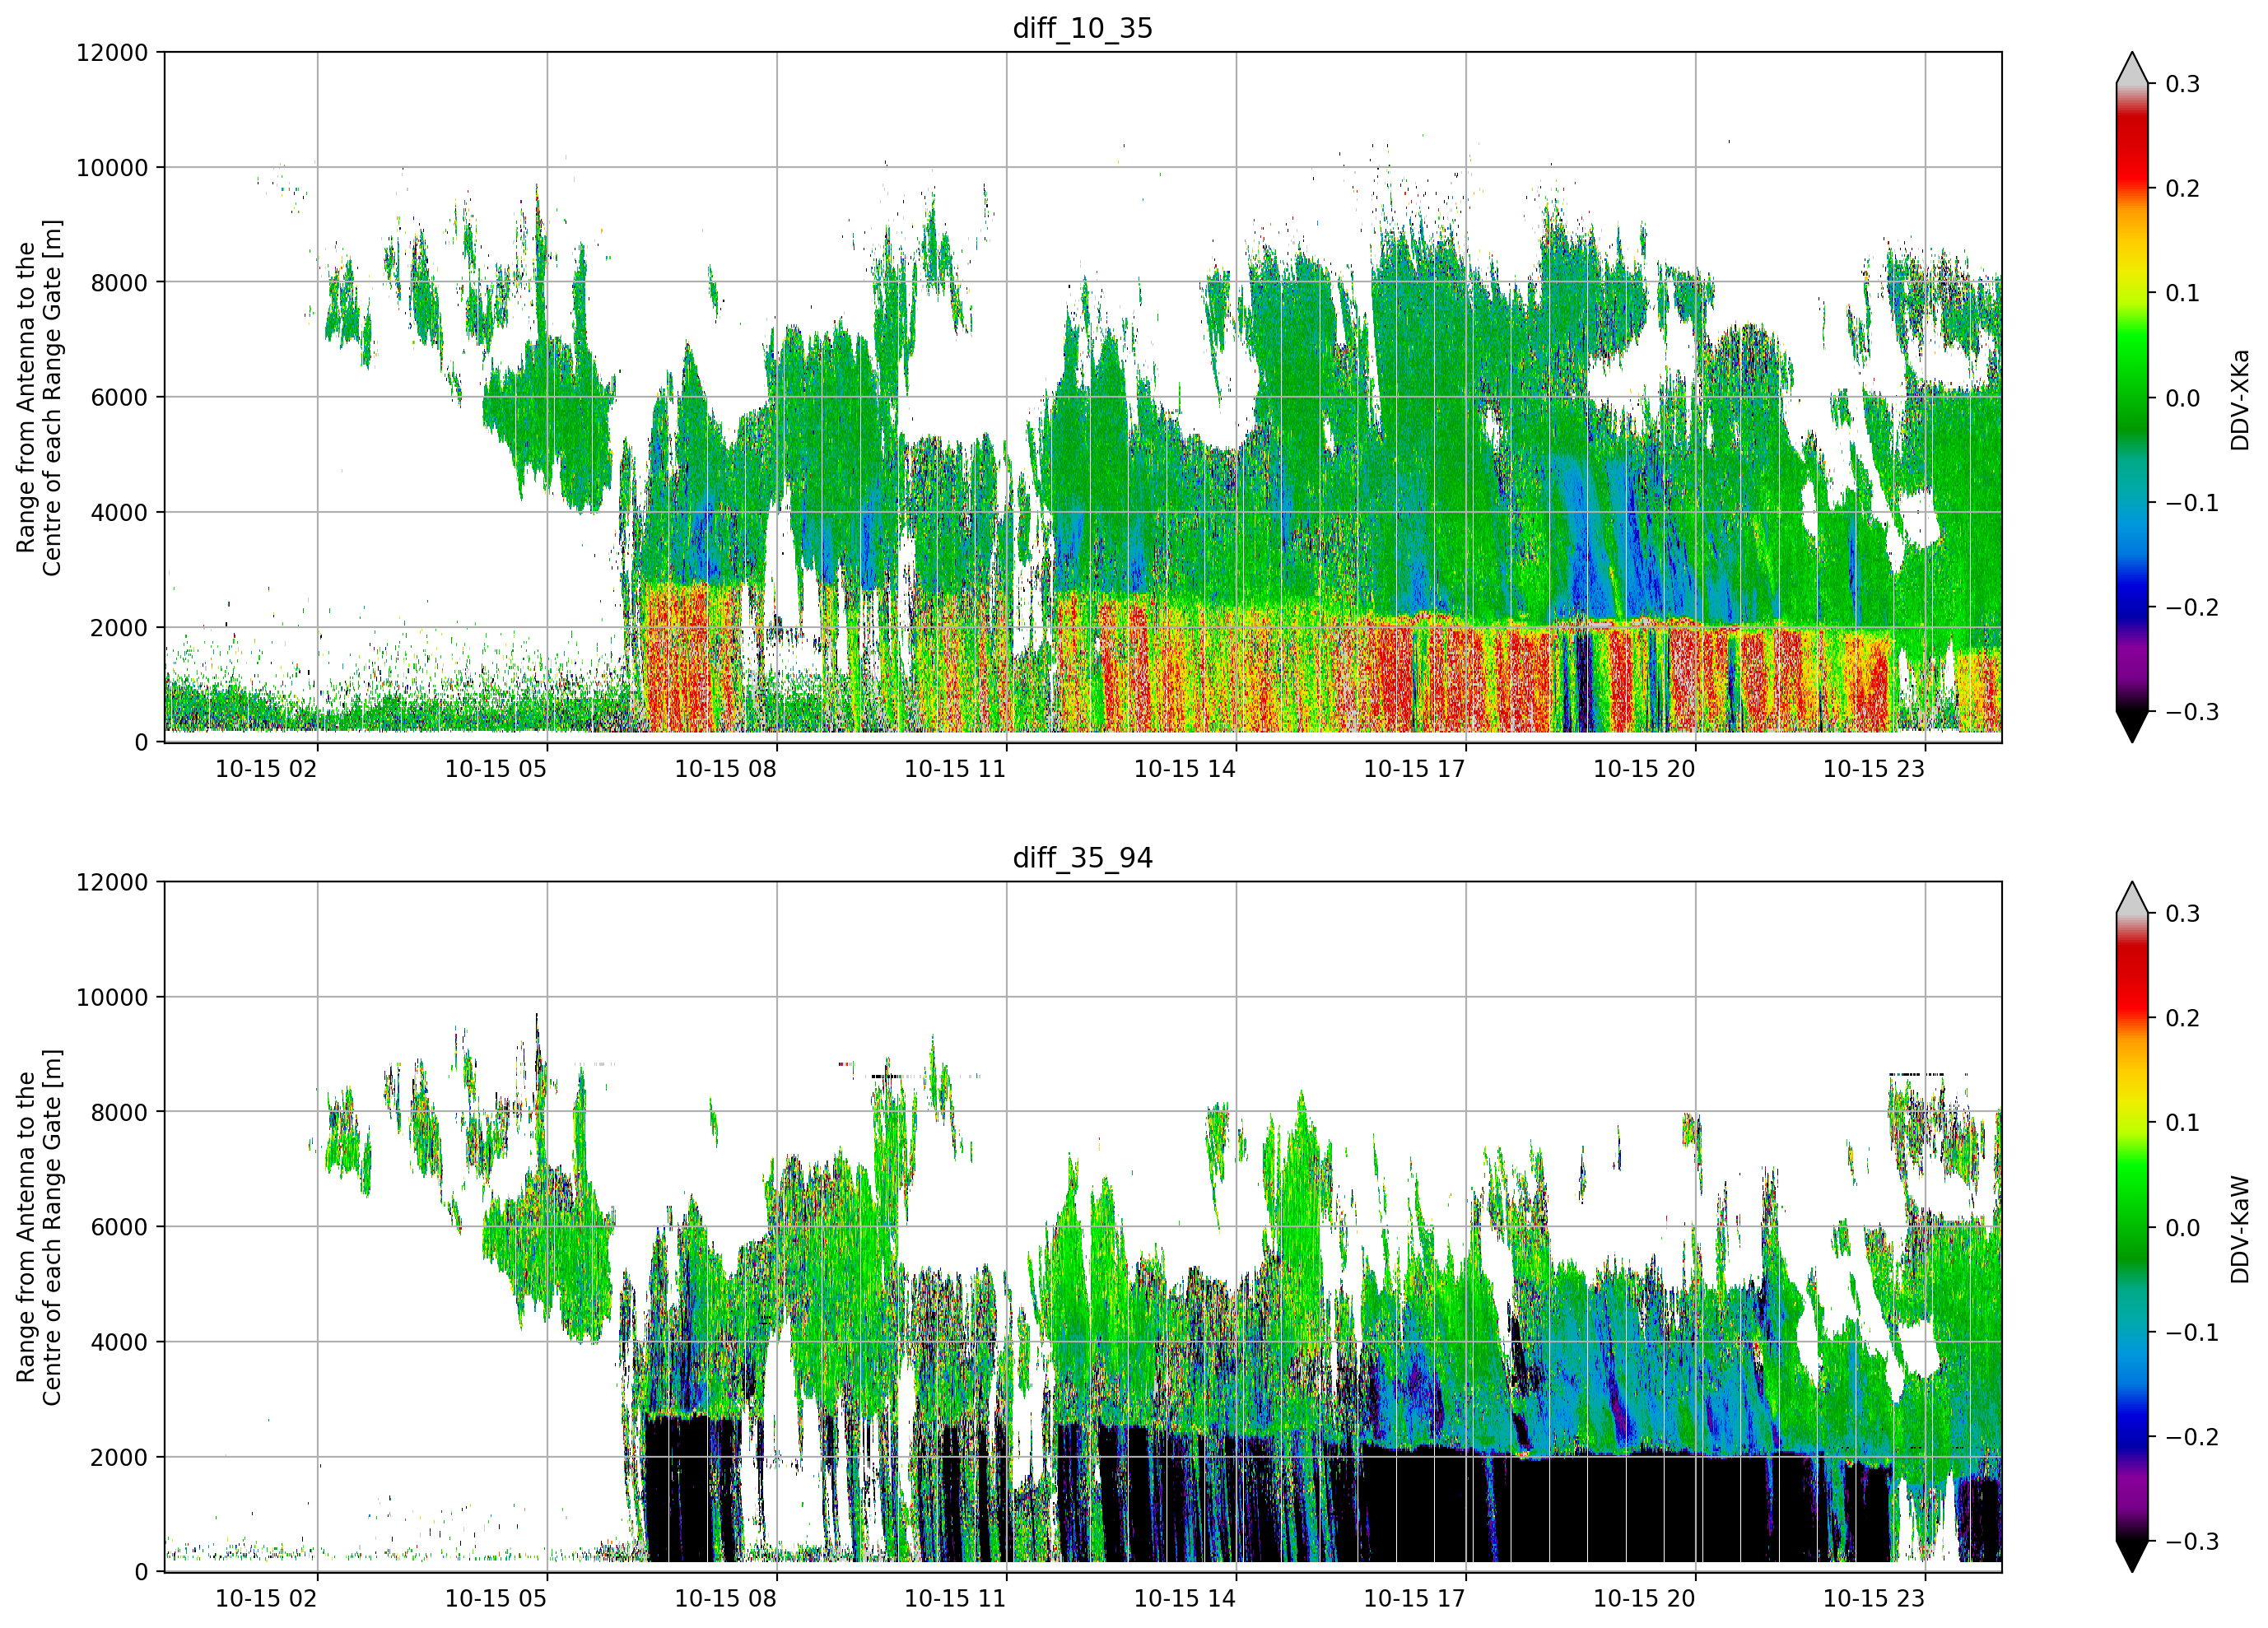Click the blue -0.2 region on the bottom colorbar
This screenshot has width=2268, height=1628.
pos(2132,1437)
